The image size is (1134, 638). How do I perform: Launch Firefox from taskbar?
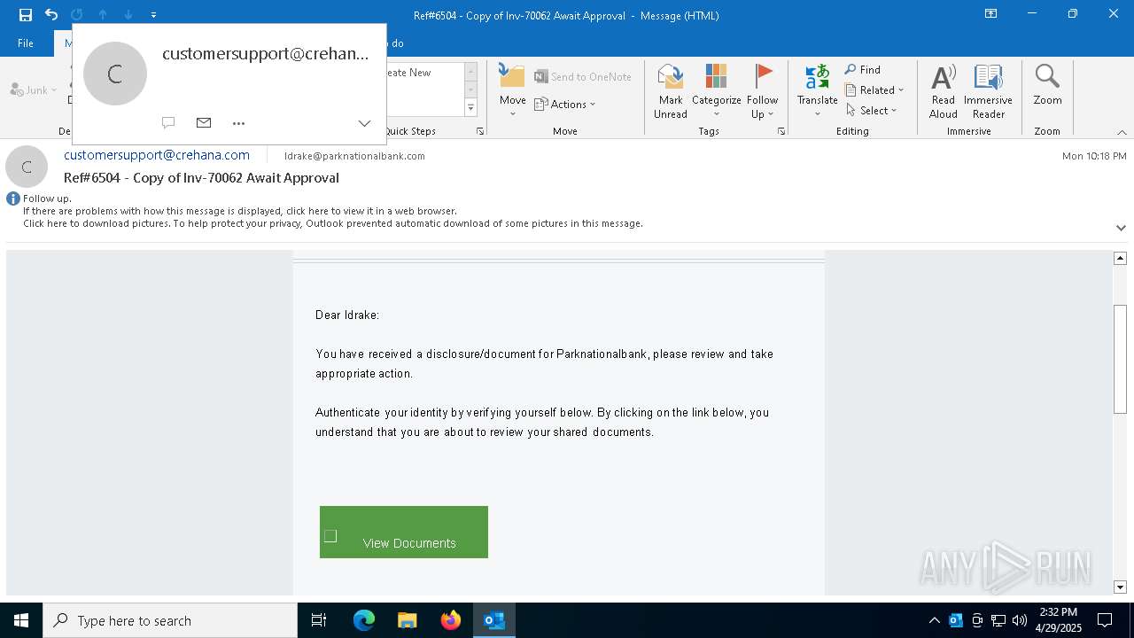point(450,620)
